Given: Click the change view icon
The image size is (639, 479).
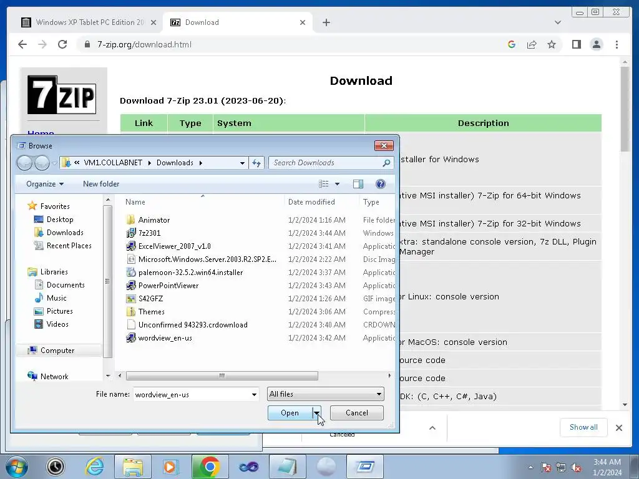Looking at the screenshot, I should click(x=324, y=184).
